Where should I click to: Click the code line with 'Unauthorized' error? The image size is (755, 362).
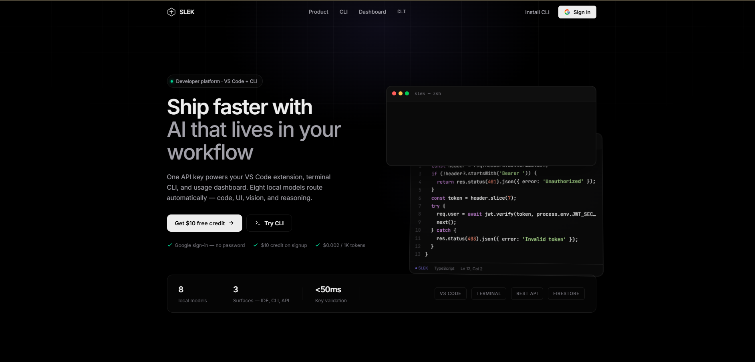(x=516, y=182)
